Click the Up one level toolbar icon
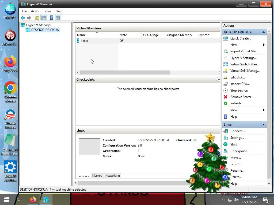 37,18
